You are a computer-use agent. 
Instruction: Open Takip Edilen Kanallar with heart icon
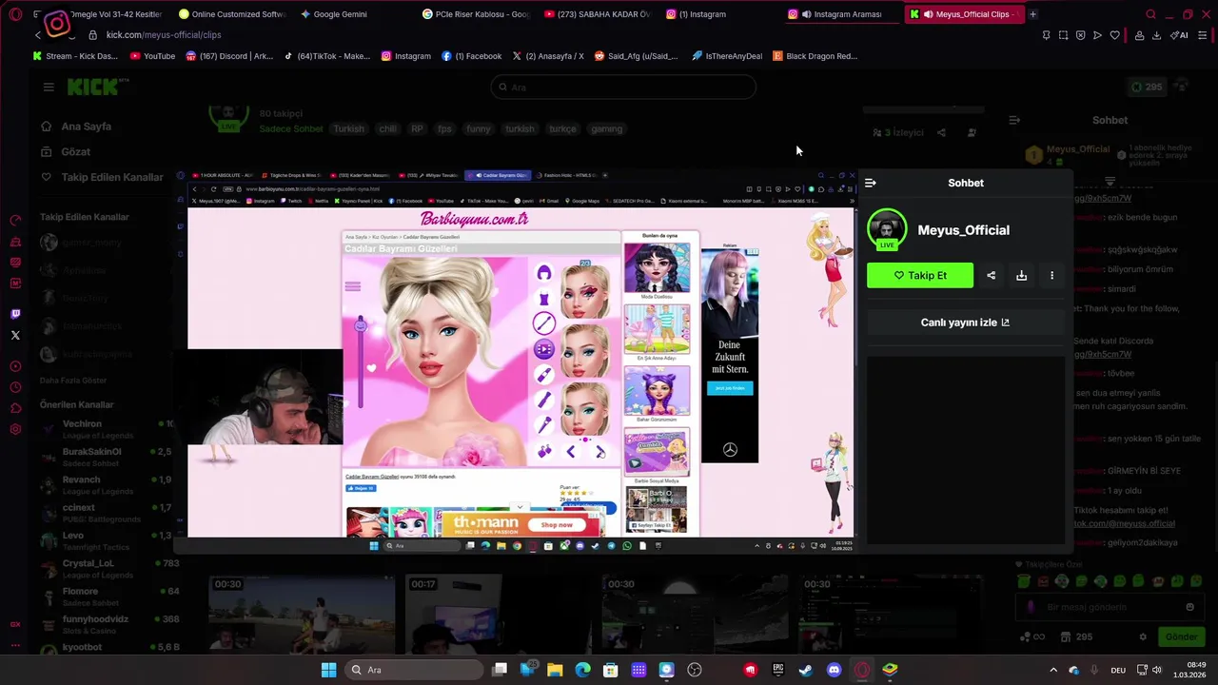[102, 177]
